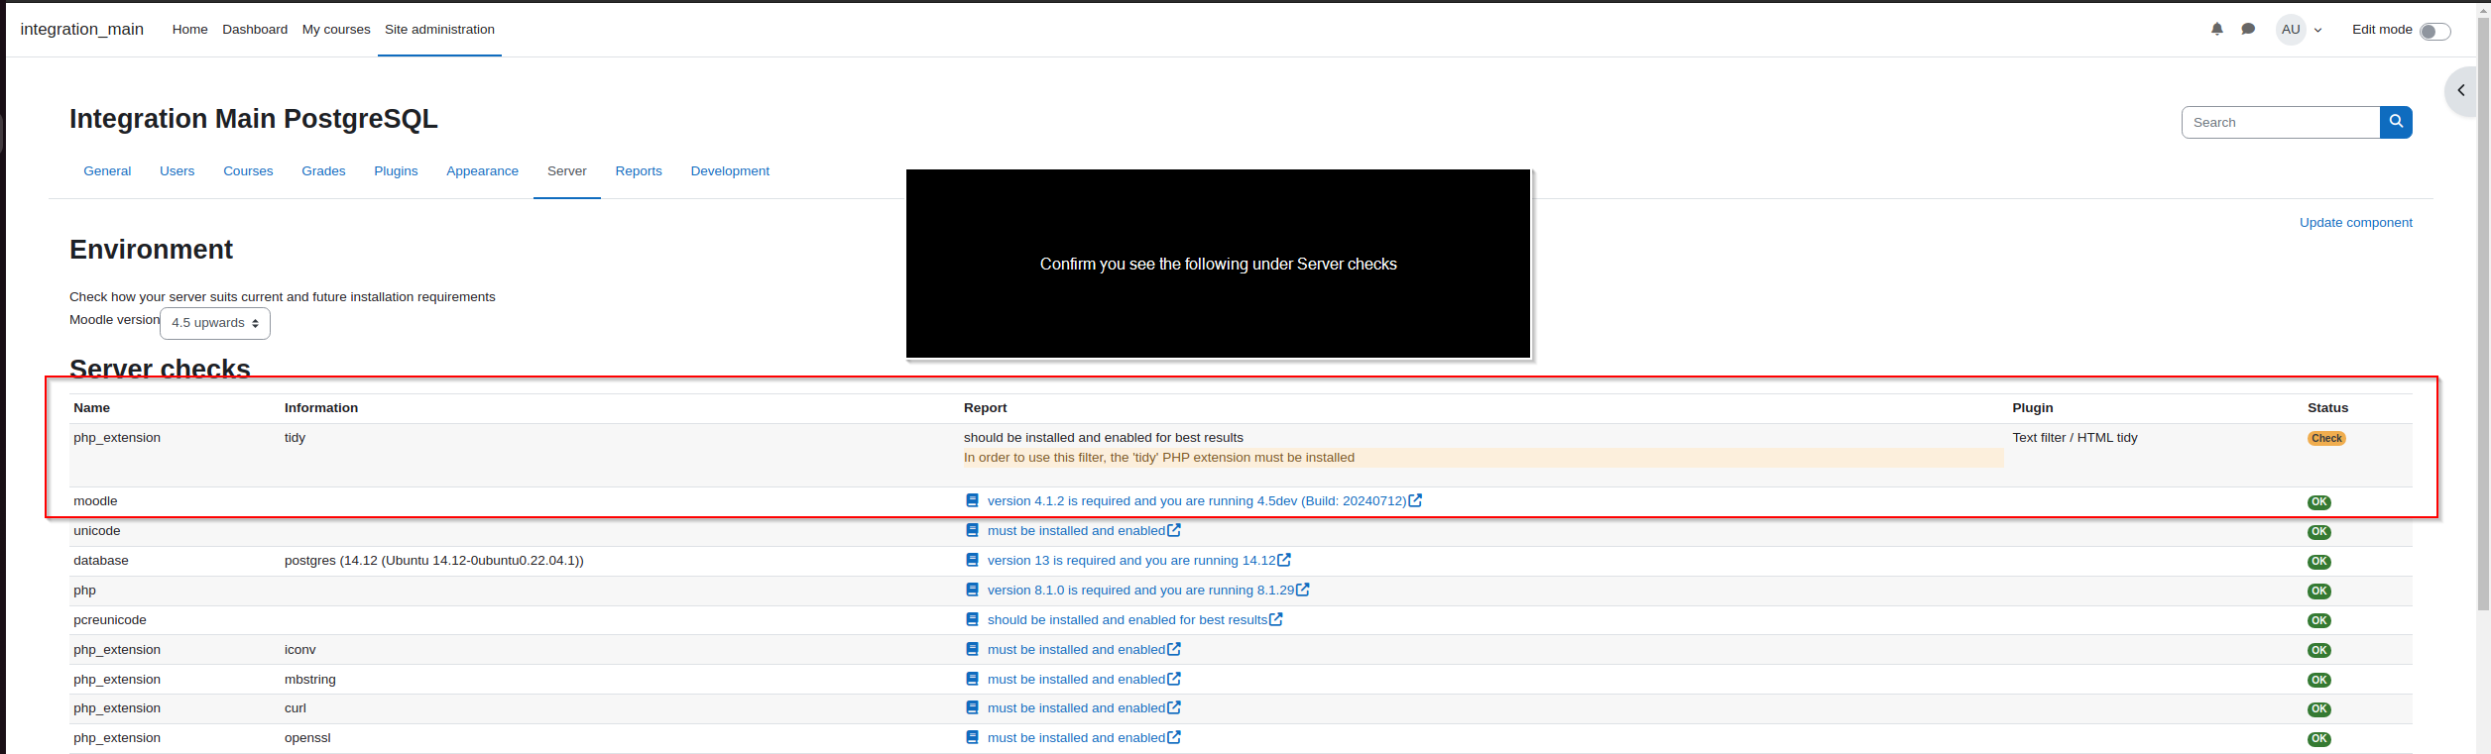
Task: Switch to the Appearance admin tab
Action: click(482, 171)
